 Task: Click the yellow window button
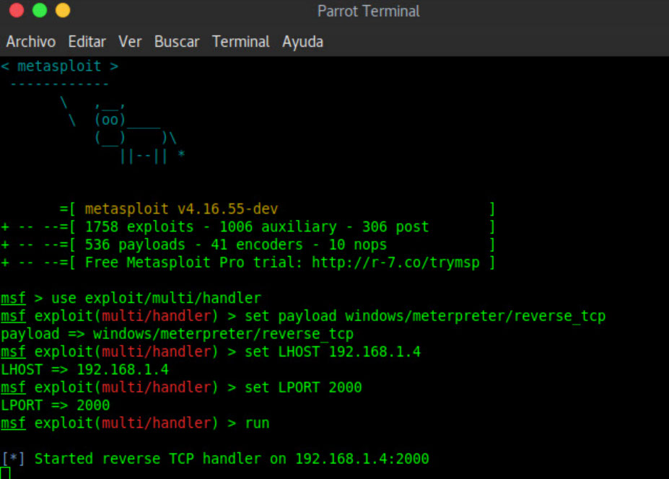pyautogui.click(x=63, y=10)
